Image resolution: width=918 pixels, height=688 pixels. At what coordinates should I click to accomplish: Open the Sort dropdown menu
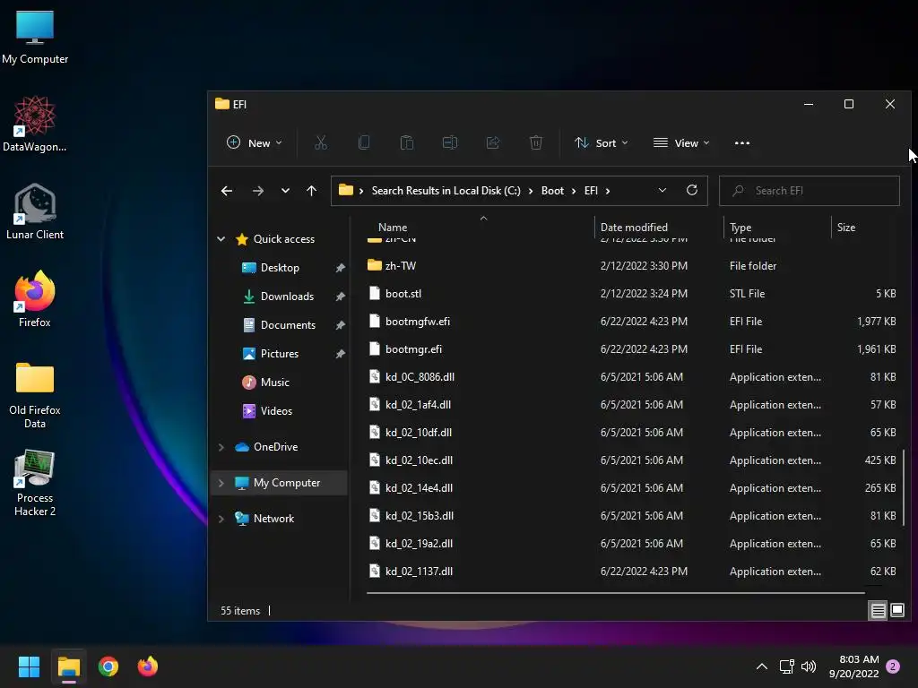[x=602, y=142]
